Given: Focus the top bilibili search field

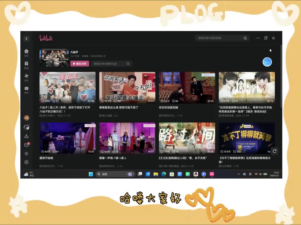Looking at the screenshot, I should pyautogui.click(x=222, y=38).
